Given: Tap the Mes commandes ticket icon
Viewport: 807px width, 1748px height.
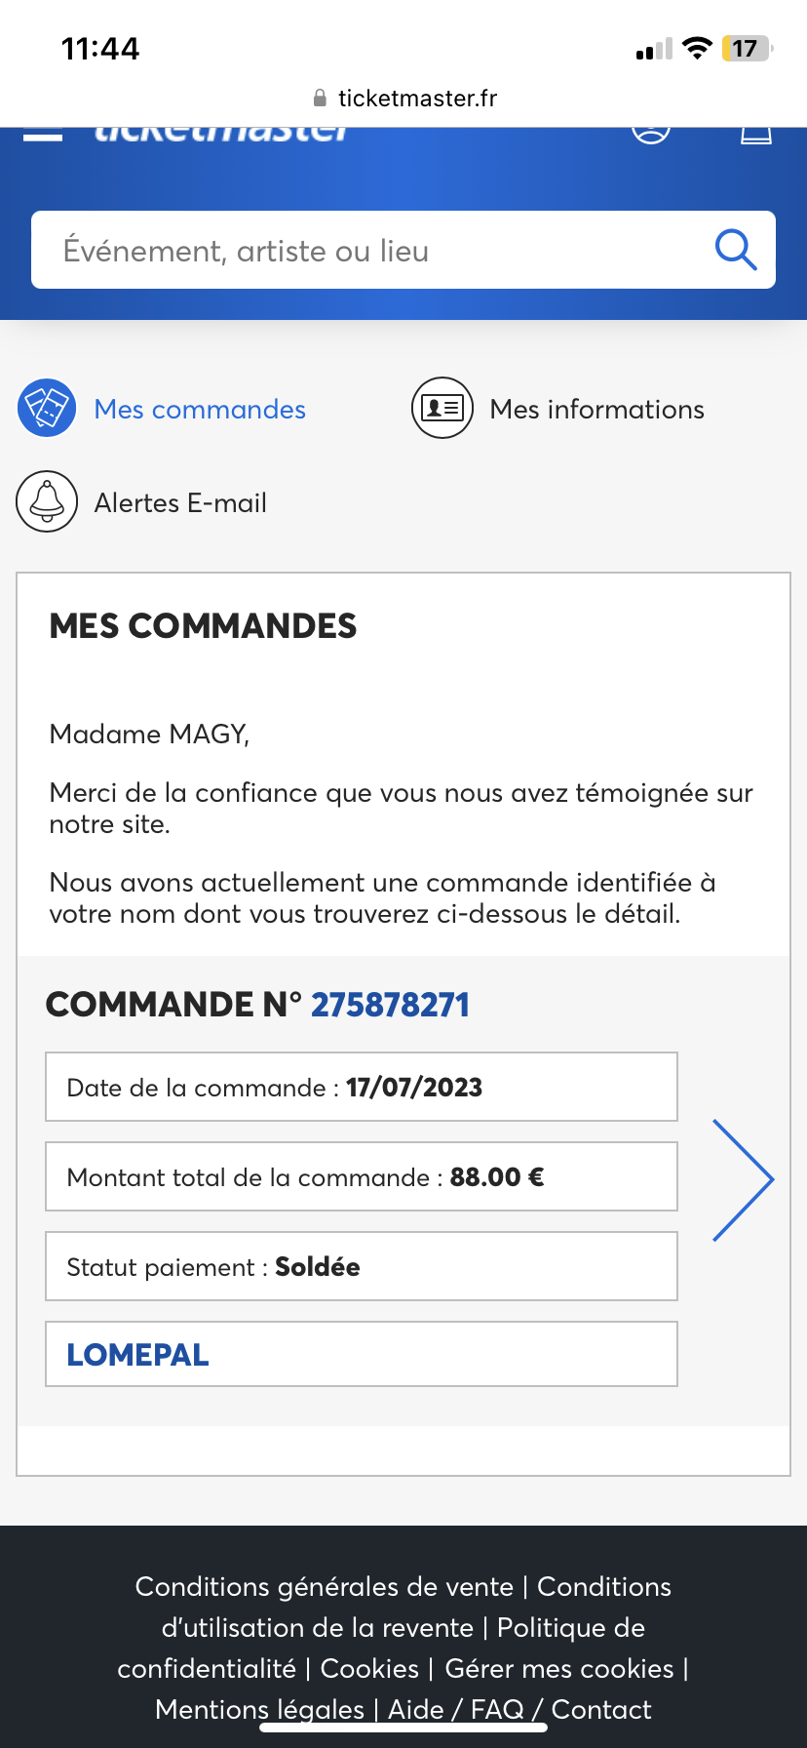Looking at the screenshot, I should (47, 408).
